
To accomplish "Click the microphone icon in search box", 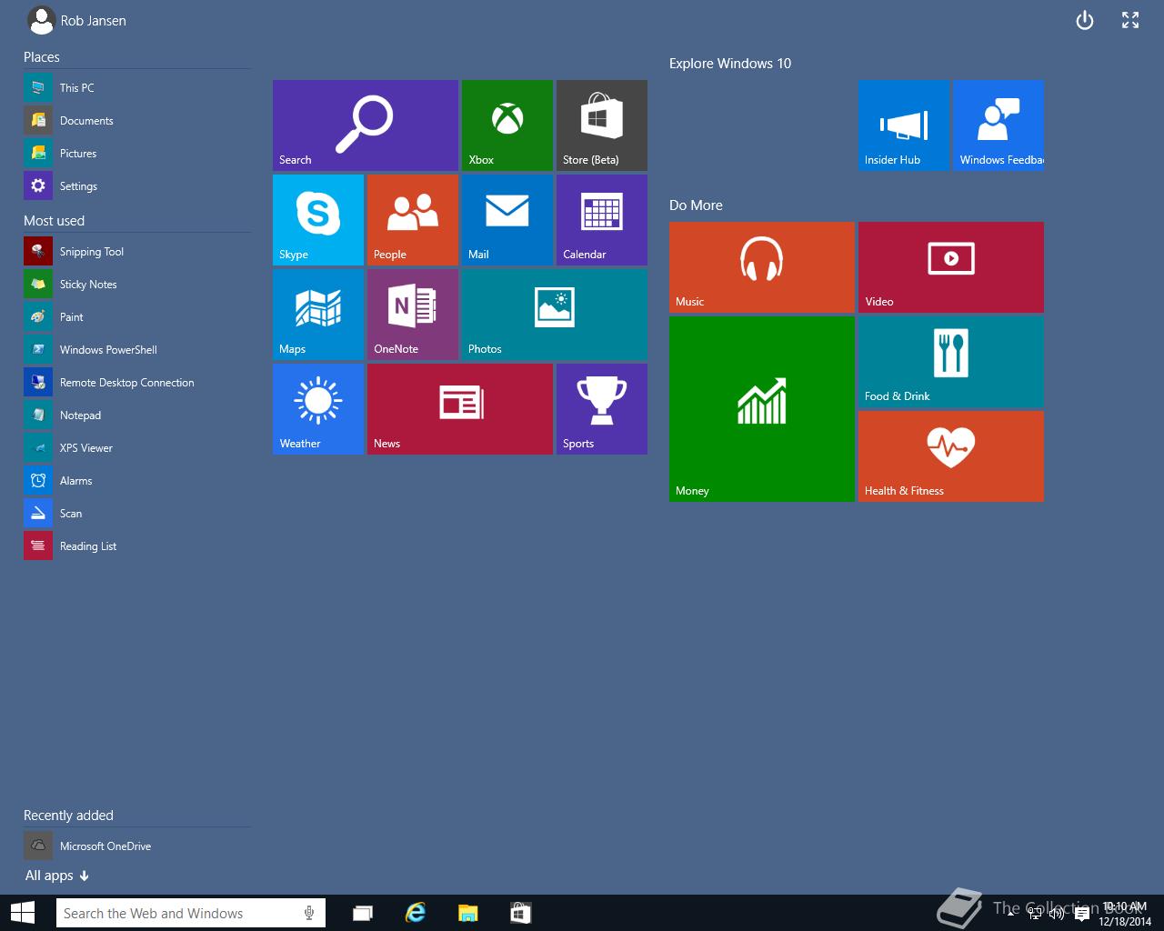I will 309,913.
